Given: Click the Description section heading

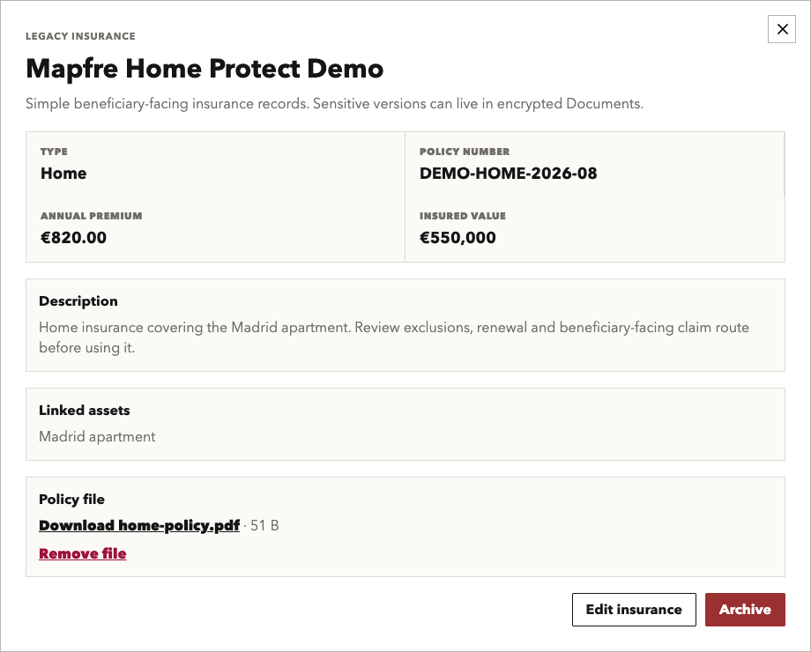Looking at the screenshot, I should tap(78, 301).
